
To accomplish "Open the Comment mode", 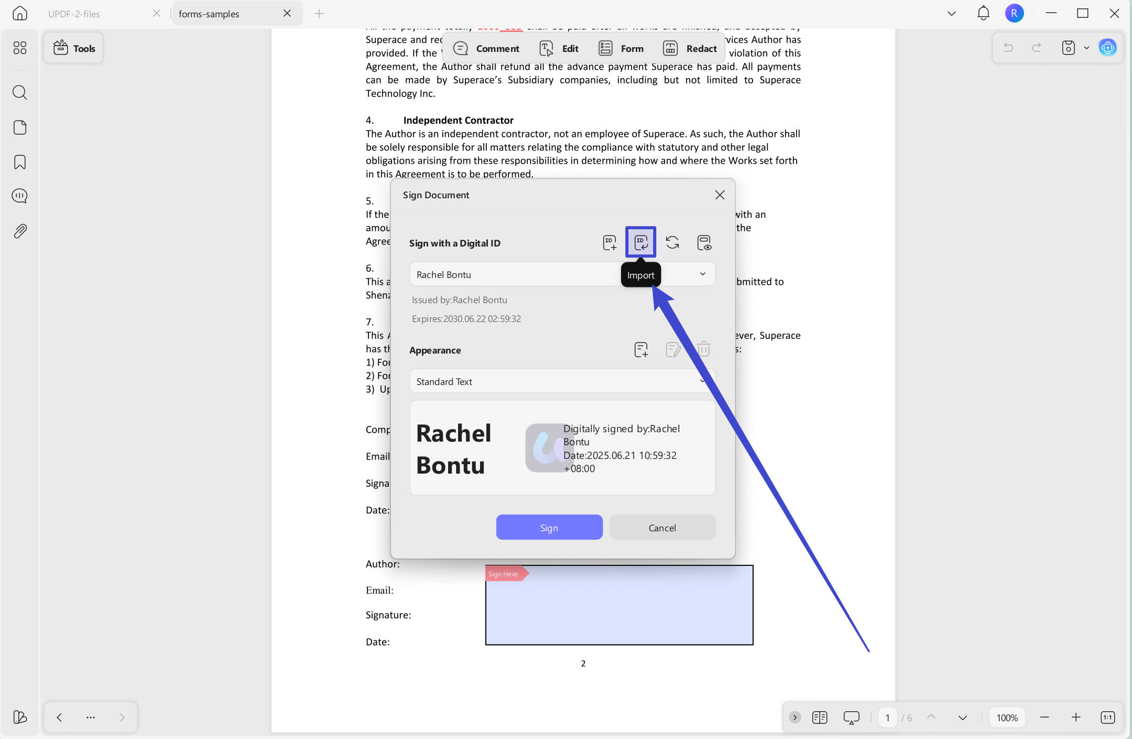I will click(486, 48).
